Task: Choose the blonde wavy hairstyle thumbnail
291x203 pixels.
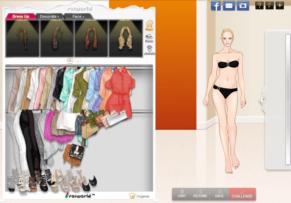Action: pos(126,38)
